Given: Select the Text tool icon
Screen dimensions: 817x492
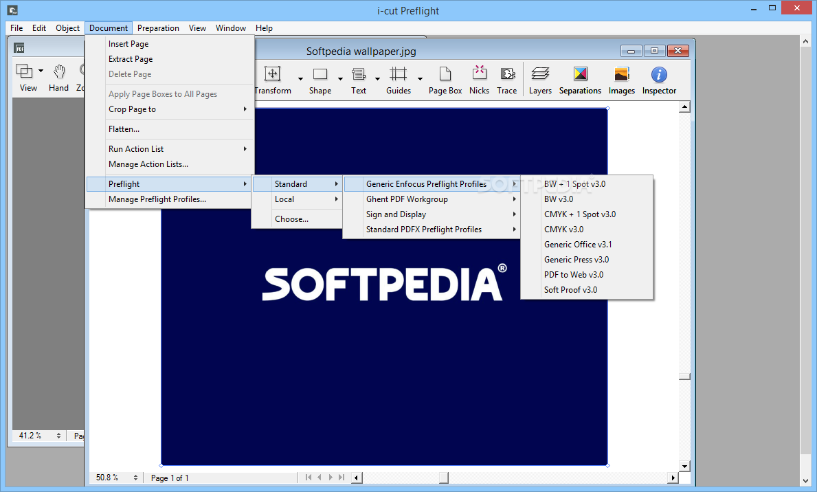Looking at the screenshot, I should pyautogui.click(x=359, y=74).
